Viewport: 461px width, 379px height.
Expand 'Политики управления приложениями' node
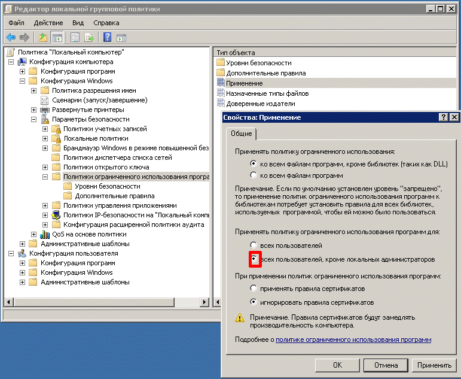[45, 206]
